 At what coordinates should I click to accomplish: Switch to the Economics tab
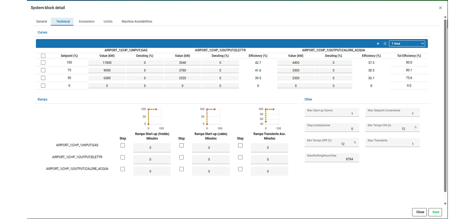coord(87,22)
